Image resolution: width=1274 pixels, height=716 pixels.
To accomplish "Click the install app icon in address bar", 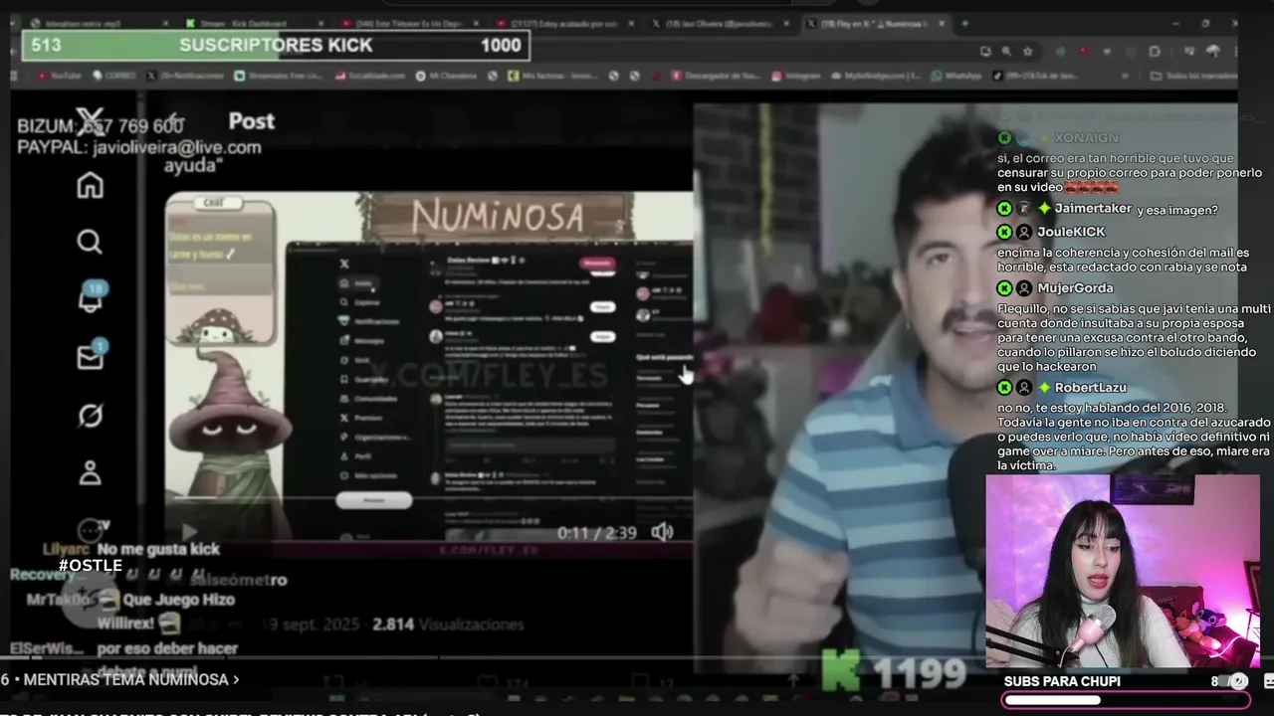I will [x=985, y=52].
